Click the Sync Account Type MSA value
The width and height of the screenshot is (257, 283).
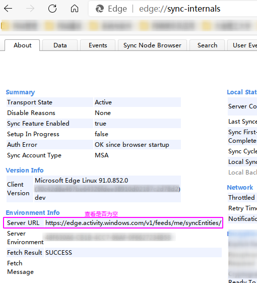(101, 155)
